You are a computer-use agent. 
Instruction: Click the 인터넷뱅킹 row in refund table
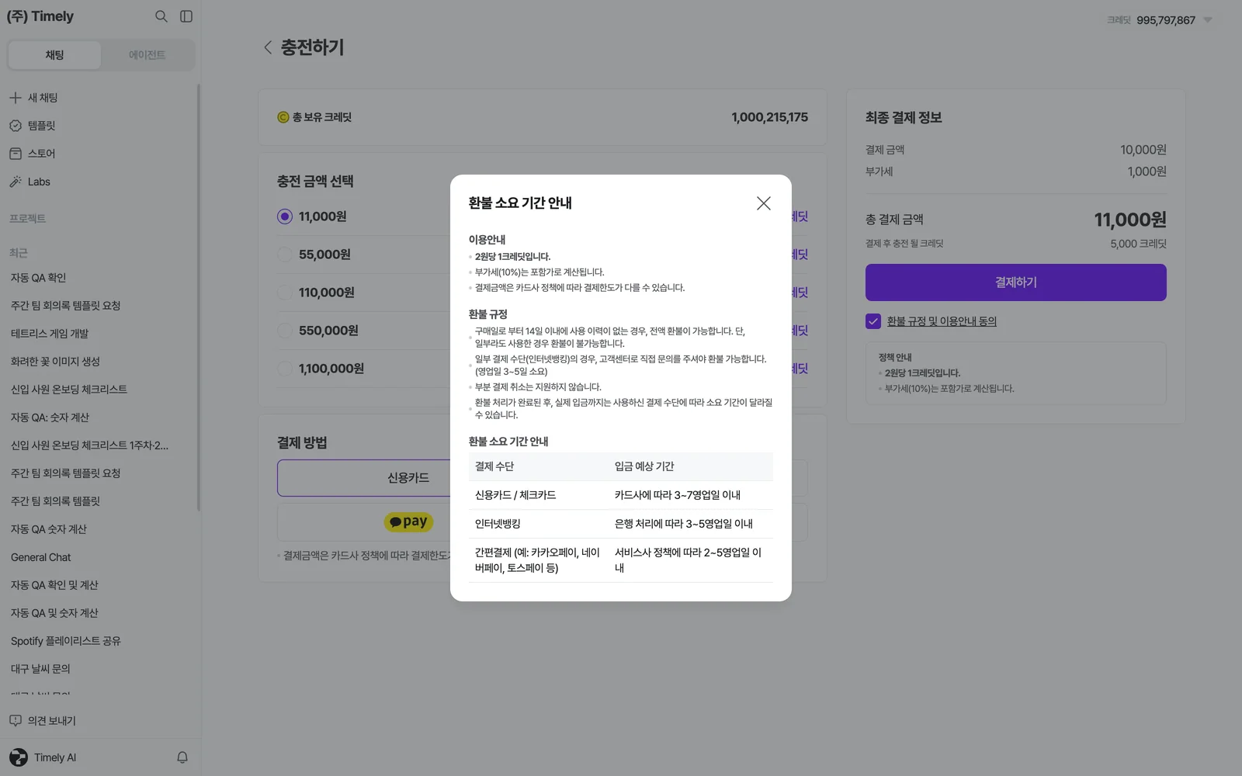pyautogui.click(x=621, y=524)
